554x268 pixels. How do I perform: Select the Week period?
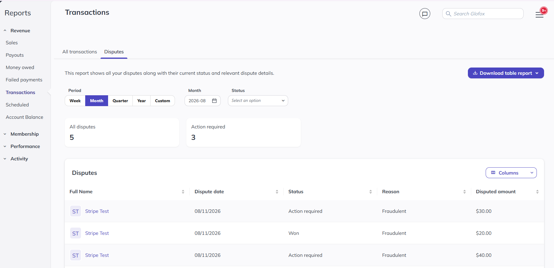click(x=75, y=101)
